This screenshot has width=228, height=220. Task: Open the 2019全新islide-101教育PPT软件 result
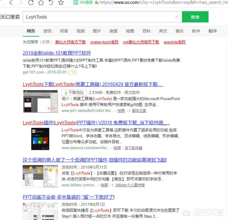(57, 53)
